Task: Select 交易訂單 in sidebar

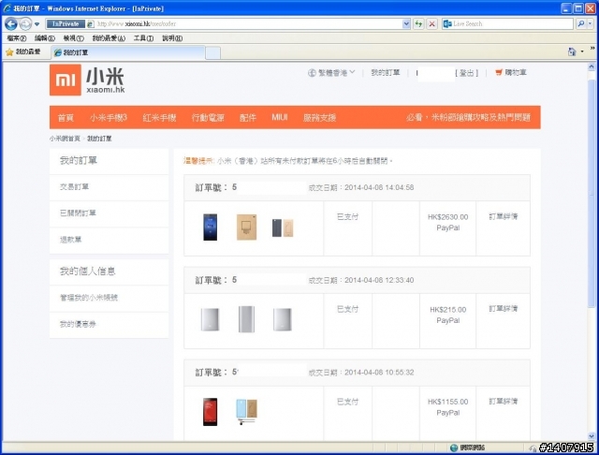Action: click(x=74, y=186)
